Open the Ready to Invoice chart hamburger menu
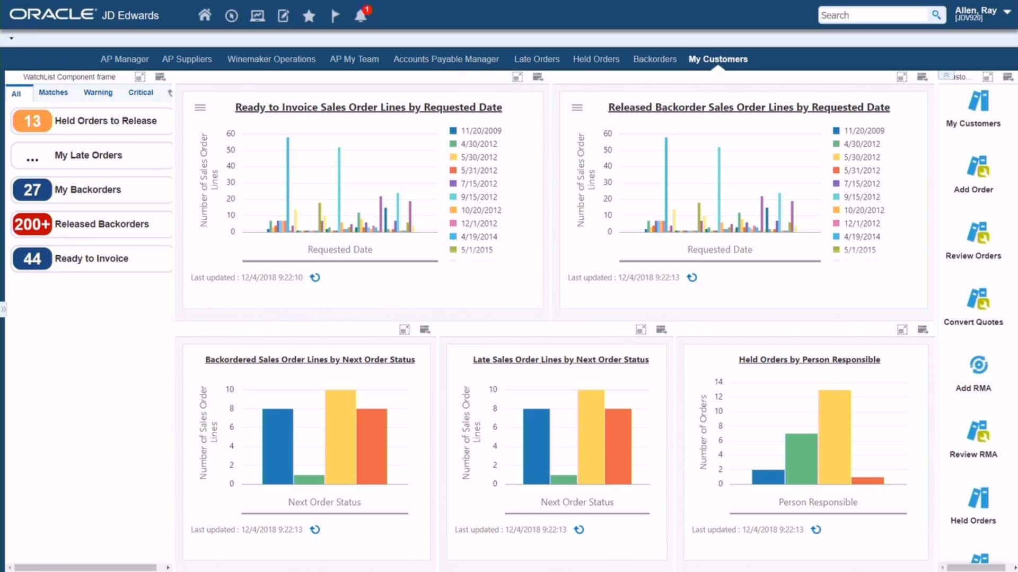Screen dimensions: 1018x572 point(200,107)
